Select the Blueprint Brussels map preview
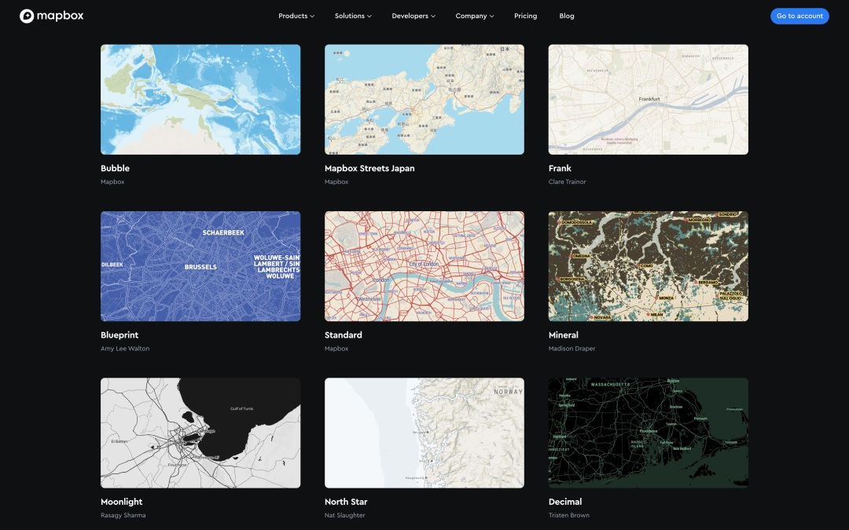The image size is (849, 530). (x=200, y=266)
